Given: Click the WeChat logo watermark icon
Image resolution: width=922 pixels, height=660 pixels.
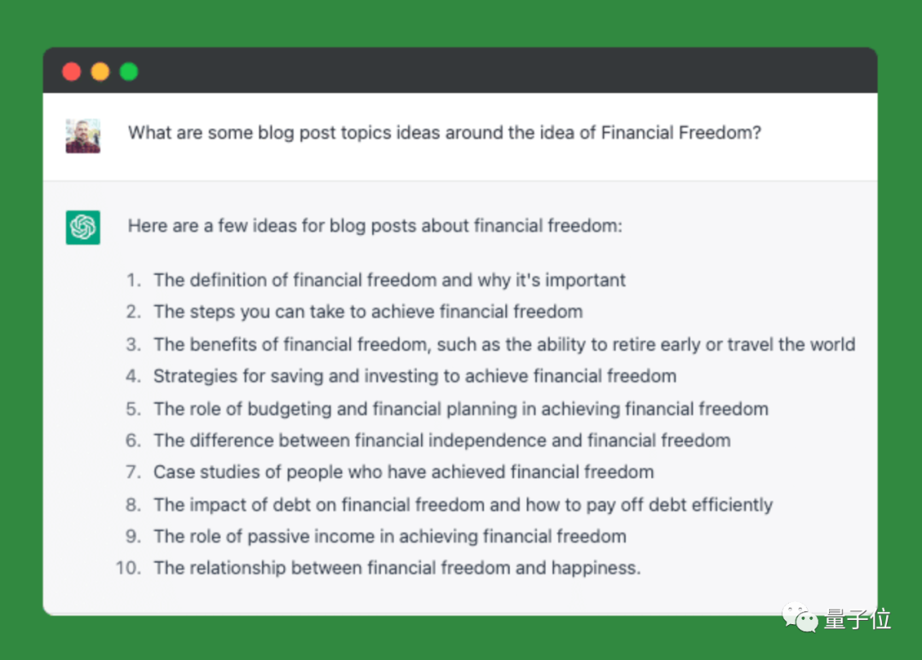Looking at the screenshot, I should tap(800, 618).
